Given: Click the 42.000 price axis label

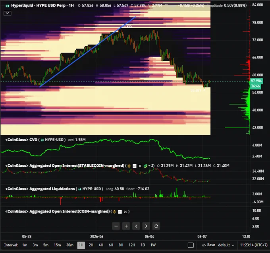Looking at the screenshot, I should click(x=257, y=128).
